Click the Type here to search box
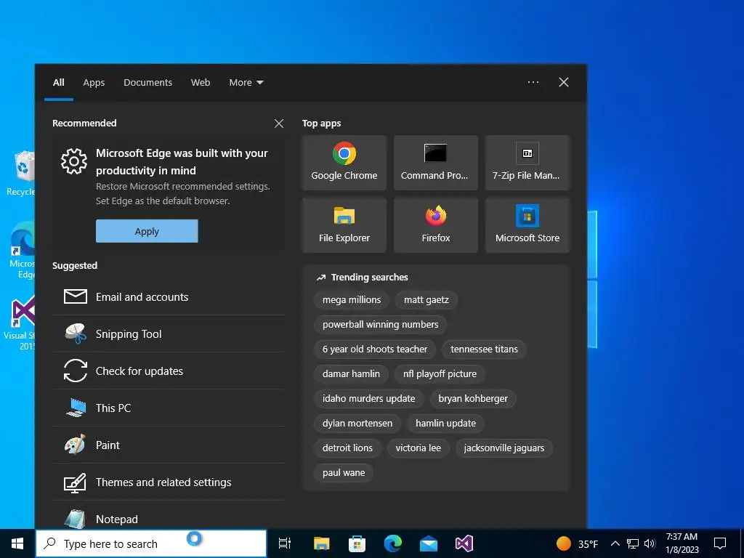This screenshot has width=744, height=558. [151, 543]
